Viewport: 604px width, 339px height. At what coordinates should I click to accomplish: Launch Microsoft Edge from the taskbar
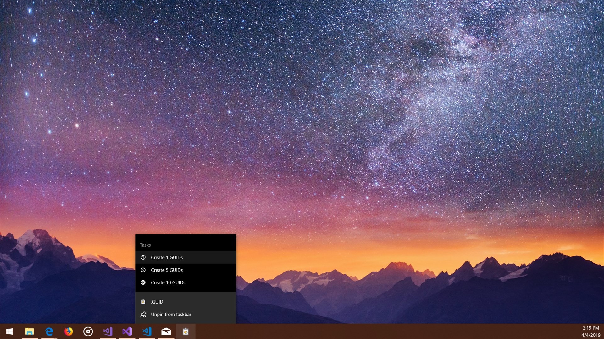point(49,331)
